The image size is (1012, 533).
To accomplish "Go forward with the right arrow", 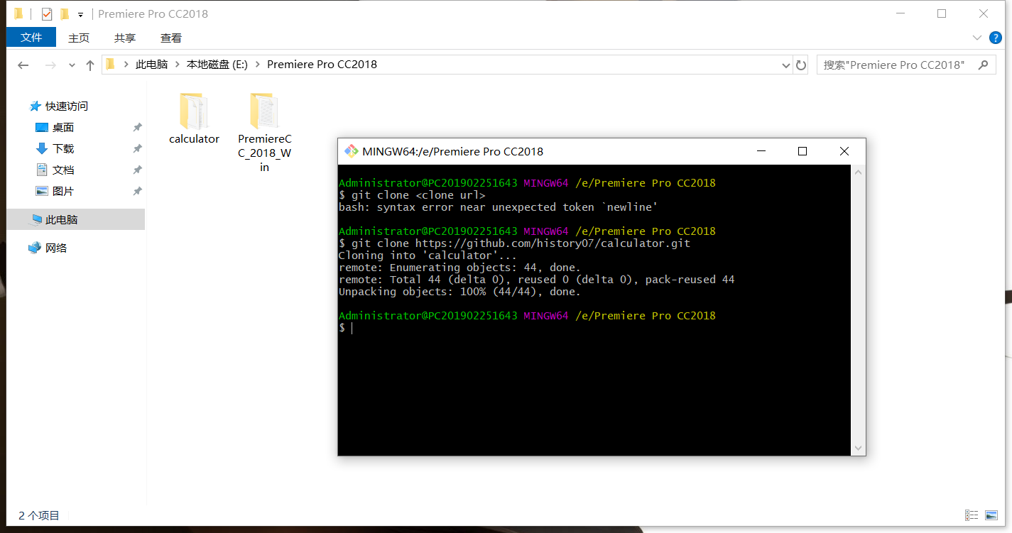I will point(50,65).
